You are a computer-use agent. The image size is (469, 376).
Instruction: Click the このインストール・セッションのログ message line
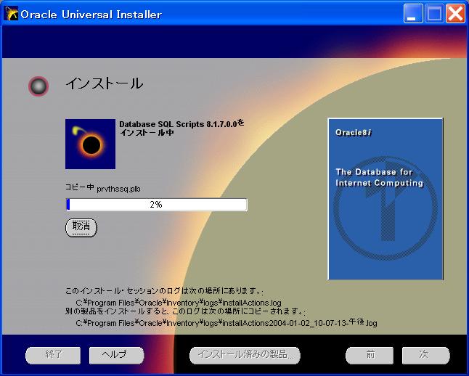pos(164,291)
